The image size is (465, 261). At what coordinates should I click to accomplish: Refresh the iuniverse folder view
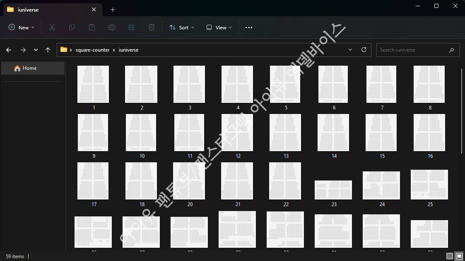coord(364,50)
